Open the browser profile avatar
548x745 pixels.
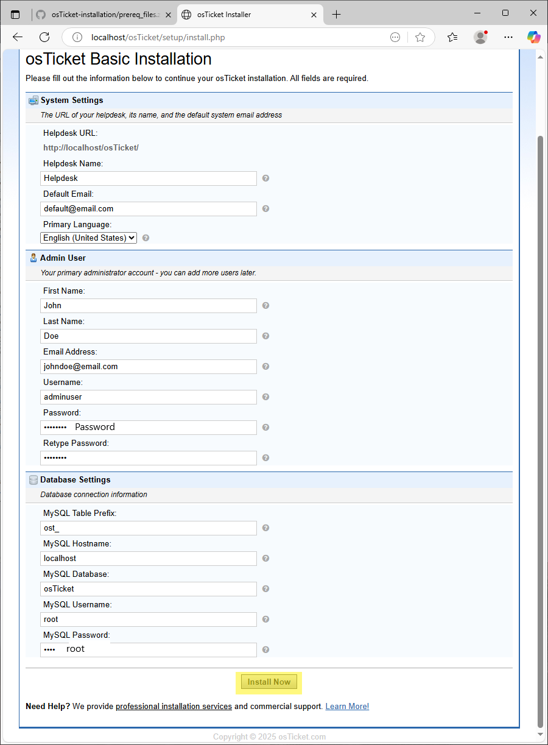[x=481, y=37]
